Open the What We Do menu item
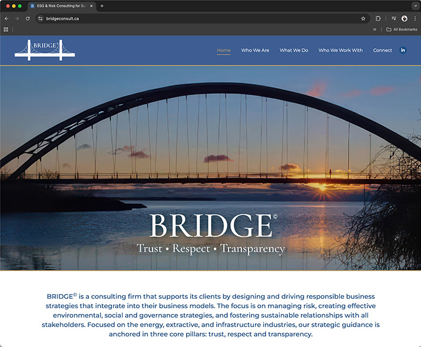Image resolution: width=421 pixels, height=347 pixels. 294,50
